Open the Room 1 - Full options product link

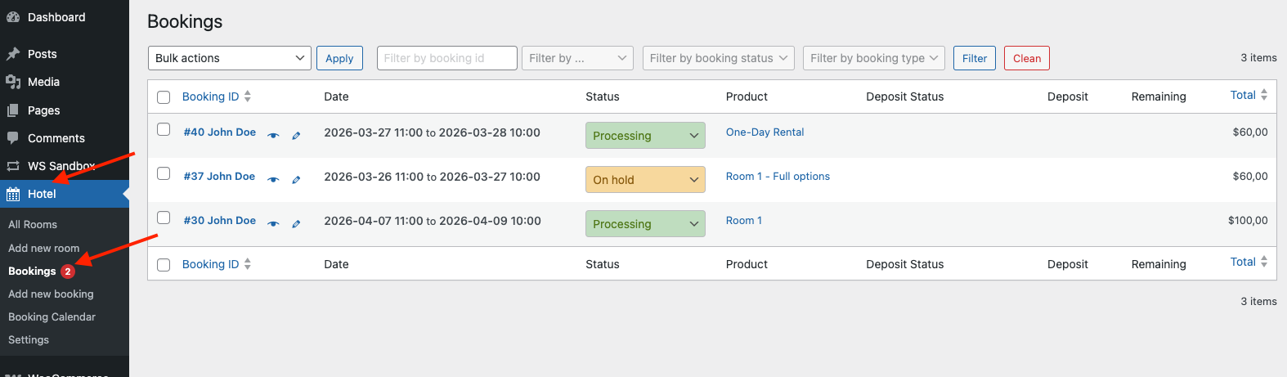tap(778, 176)
